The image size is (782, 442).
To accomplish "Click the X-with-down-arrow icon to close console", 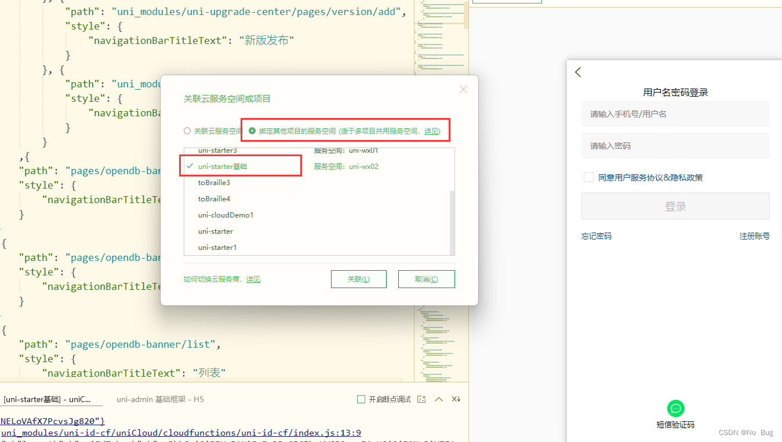I will (x=456, y=399).
